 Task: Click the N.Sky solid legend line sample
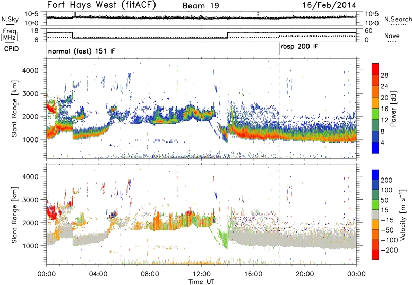10,24
